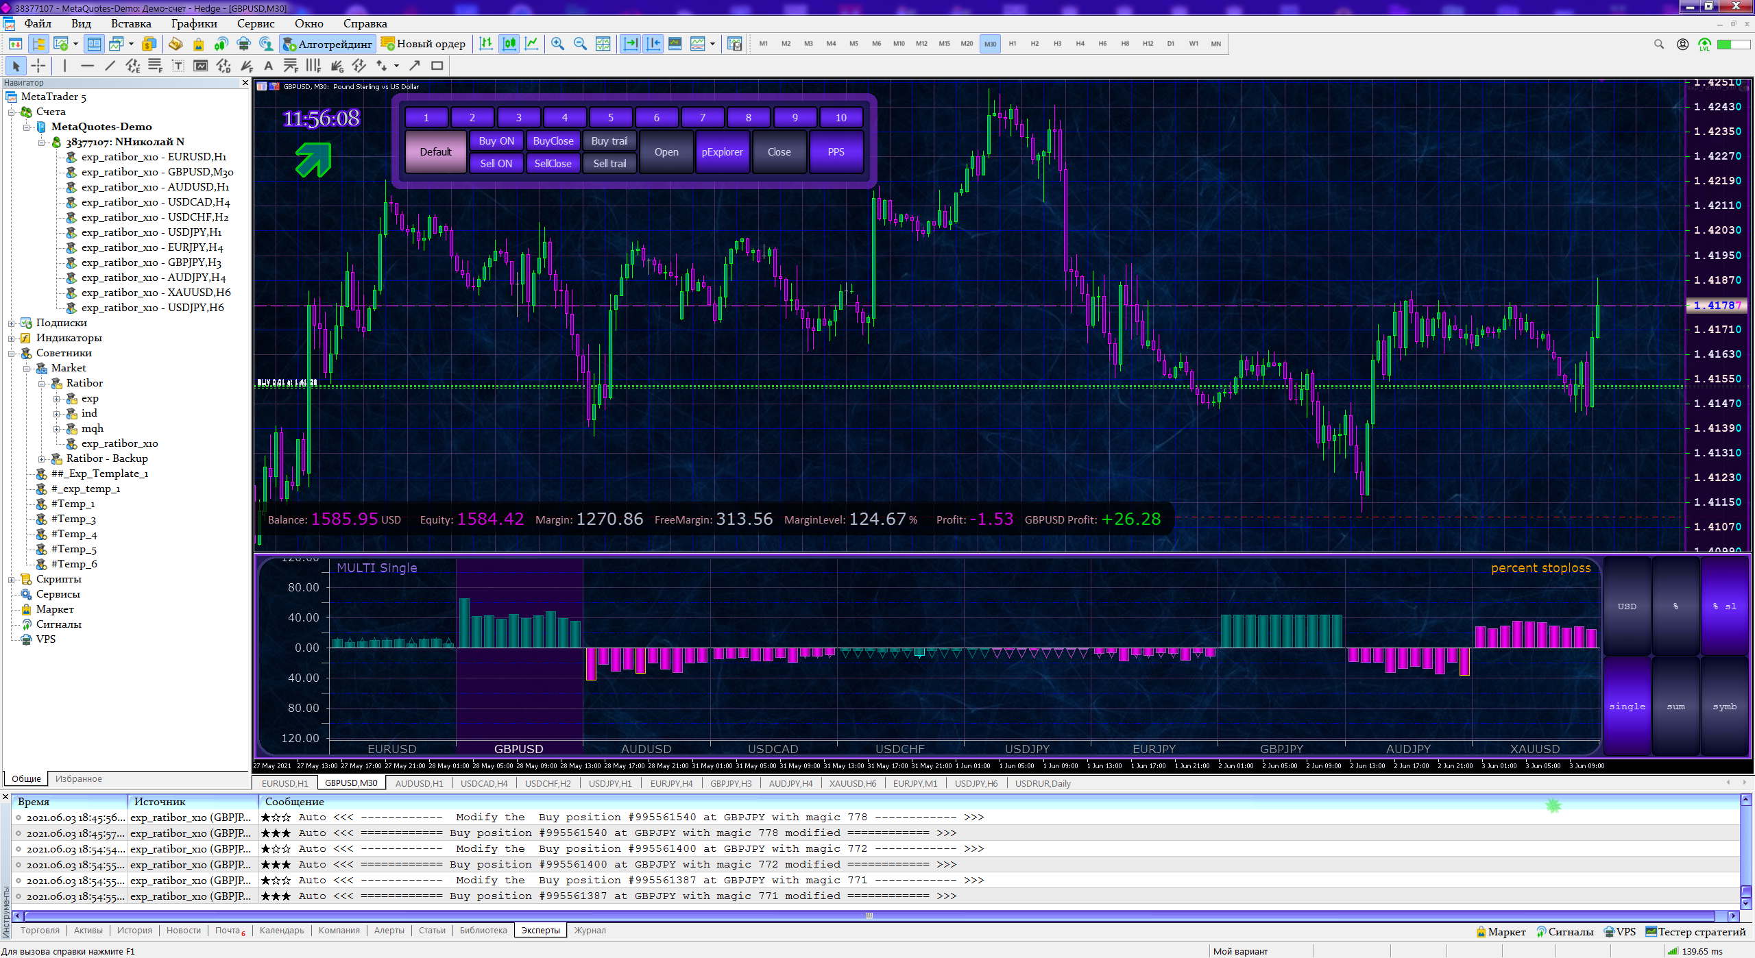1755x958 pixels.
Task: Toggle chart auto-scroll to end
Action: (x=630, y=44)
